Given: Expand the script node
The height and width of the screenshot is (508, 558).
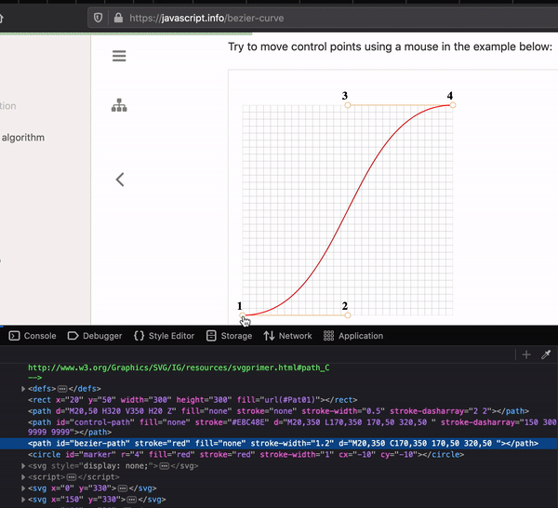Looking at the screenshot, I should pyautogui.click(x=23, y=477).
